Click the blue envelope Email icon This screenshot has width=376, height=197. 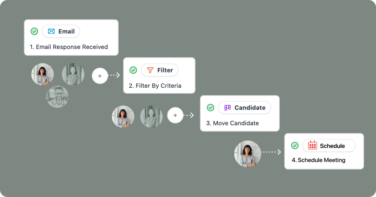pyautogui.click(x=51, y=31)
